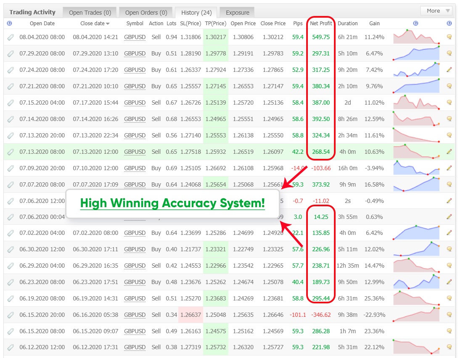This screenshot has height=358, width=458.
Task: Click the ticket icon on the 06.12.2020 trade row
Action: (11, 347)
